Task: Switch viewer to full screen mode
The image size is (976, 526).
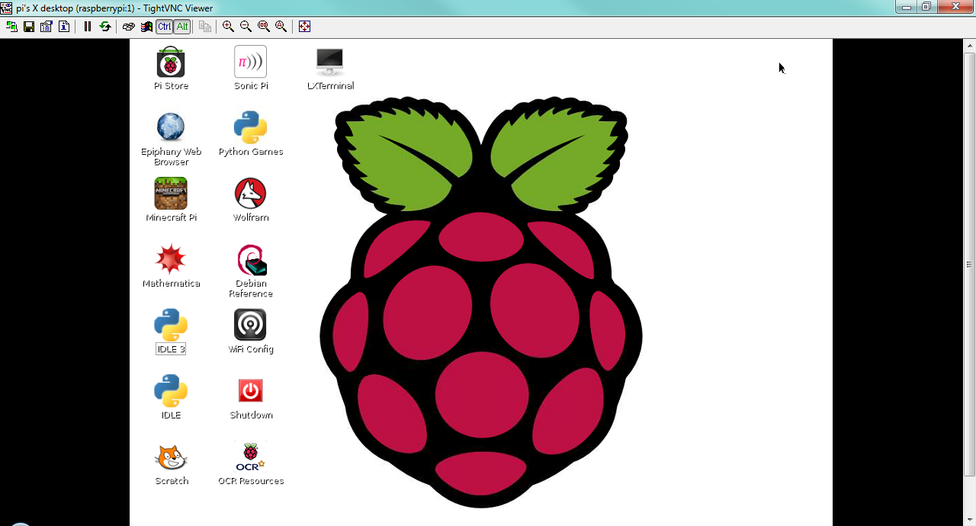Action: tap(305, 27)
